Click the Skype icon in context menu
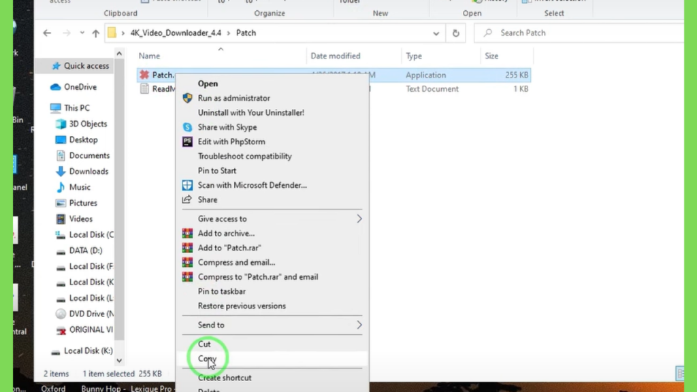This screenshot has width=697, height=392. (x=188, y=127)
